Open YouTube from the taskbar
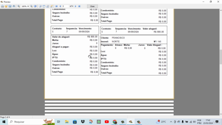 coord(107,122)
